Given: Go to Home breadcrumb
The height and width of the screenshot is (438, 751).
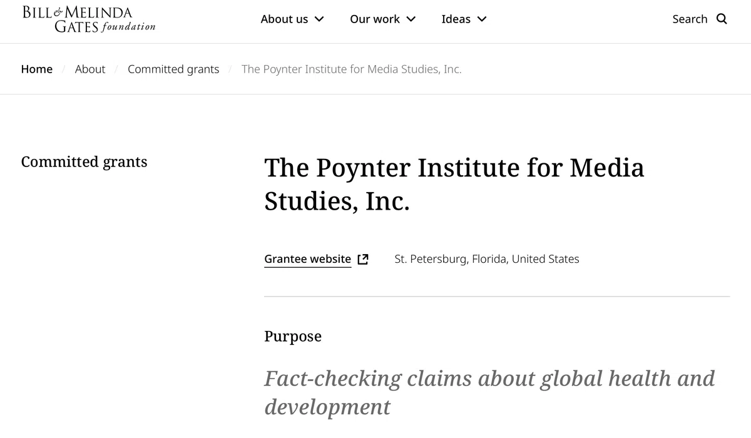Looking at the screenshot, I should click(37, 69).
